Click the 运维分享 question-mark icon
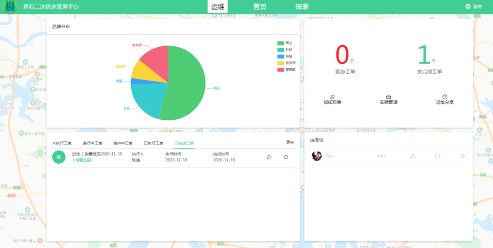Image resolution: width=493 pixels, height=248 pixels. [445, 97]
